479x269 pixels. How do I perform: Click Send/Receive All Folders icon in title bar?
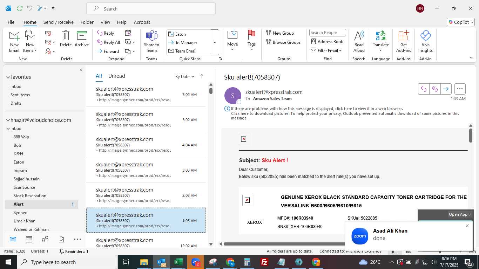tap(20, 8)
